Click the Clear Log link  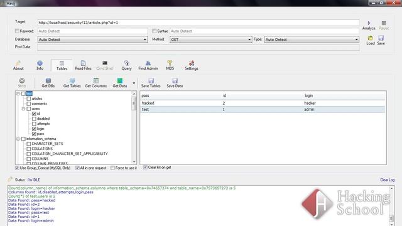(x=387, y=180)
